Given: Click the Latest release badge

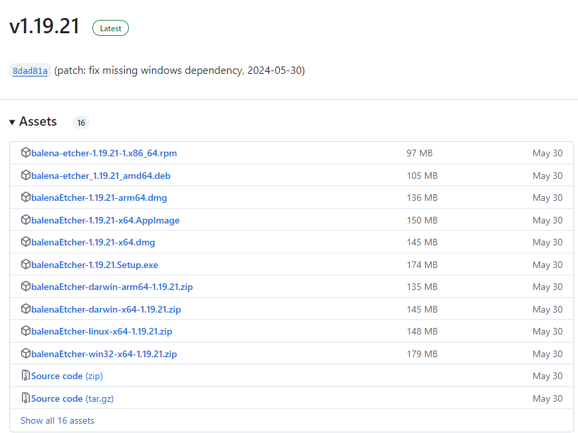Looking at the screenshot, I should [110, 29].
